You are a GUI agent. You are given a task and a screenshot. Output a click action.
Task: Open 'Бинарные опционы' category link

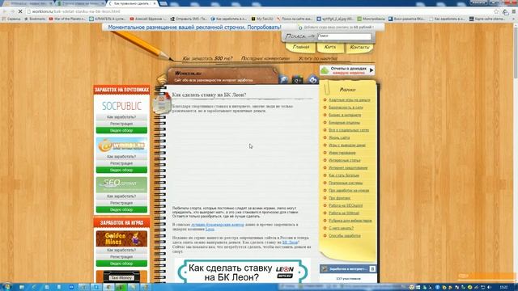(x=344, y=122)
